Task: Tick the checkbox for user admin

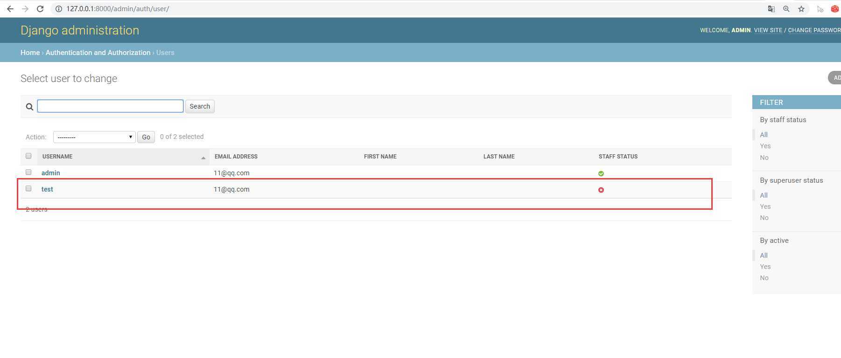Action: [28, 172]
